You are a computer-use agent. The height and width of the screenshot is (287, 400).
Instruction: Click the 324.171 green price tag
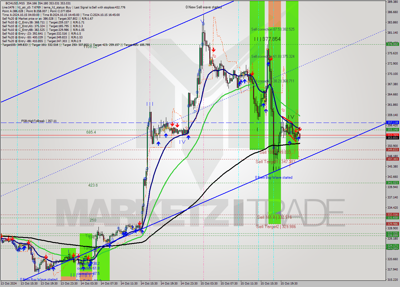tap(392, 246)
